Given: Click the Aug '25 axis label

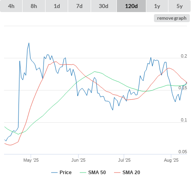Looking at the screenshot, I should [171, 160].
